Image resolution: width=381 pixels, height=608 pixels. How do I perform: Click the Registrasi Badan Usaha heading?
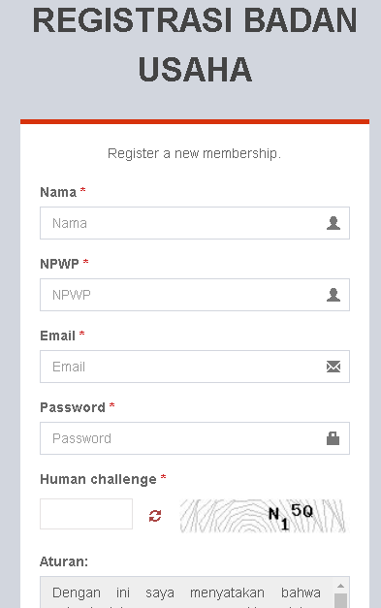click(195, 45)
